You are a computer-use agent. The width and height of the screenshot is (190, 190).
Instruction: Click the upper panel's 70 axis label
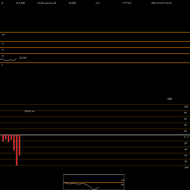point(3,44)
